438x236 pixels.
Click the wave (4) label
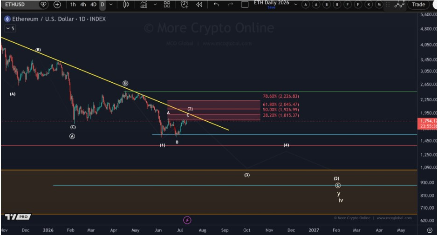[x=286, y=145]
